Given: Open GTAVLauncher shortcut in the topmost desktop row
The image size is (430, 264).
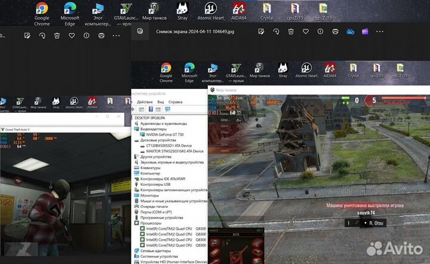Looking at the screenshot, I should click(x=126, y=14).
